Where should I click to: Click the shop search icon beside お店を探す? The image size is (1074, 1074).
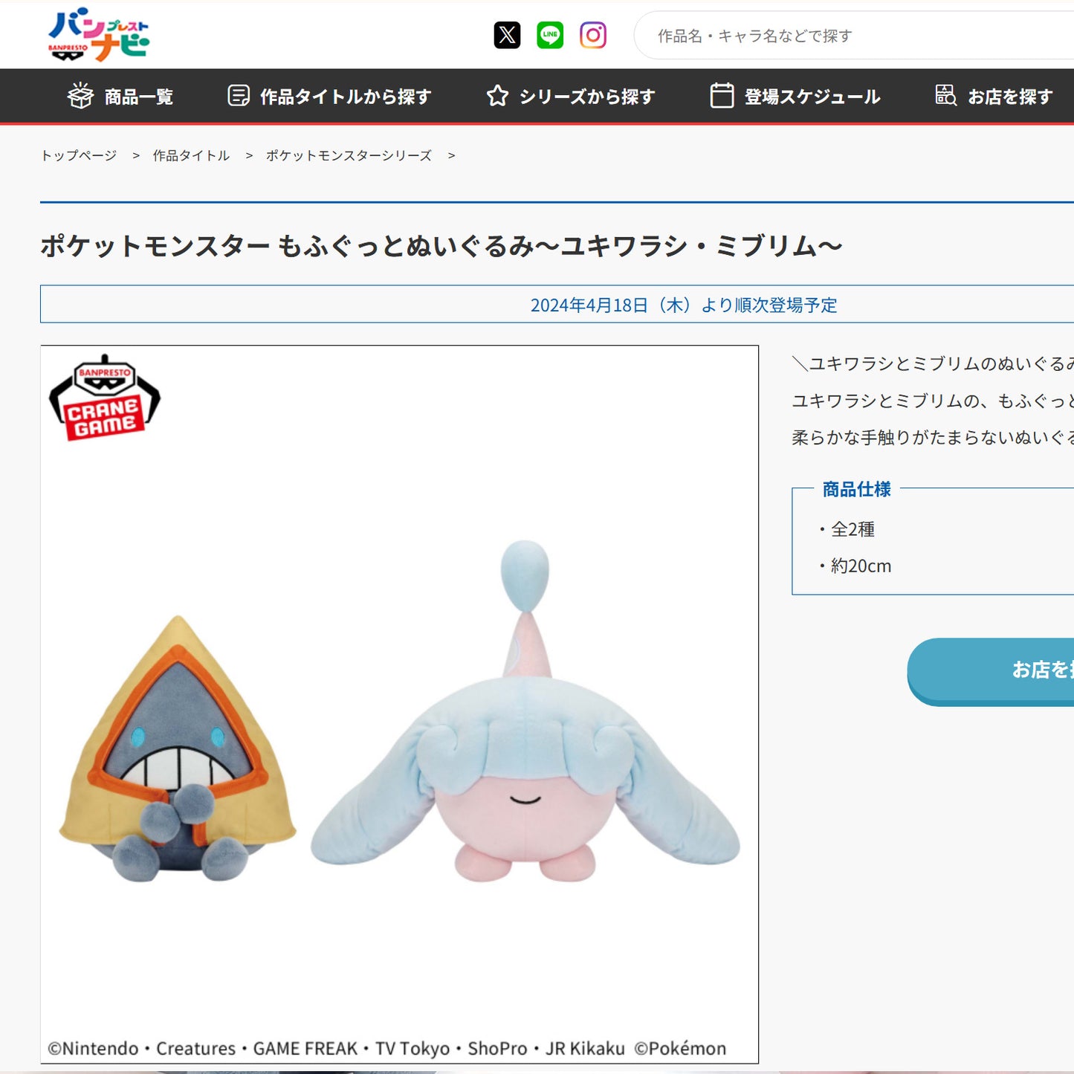(945, 95)
